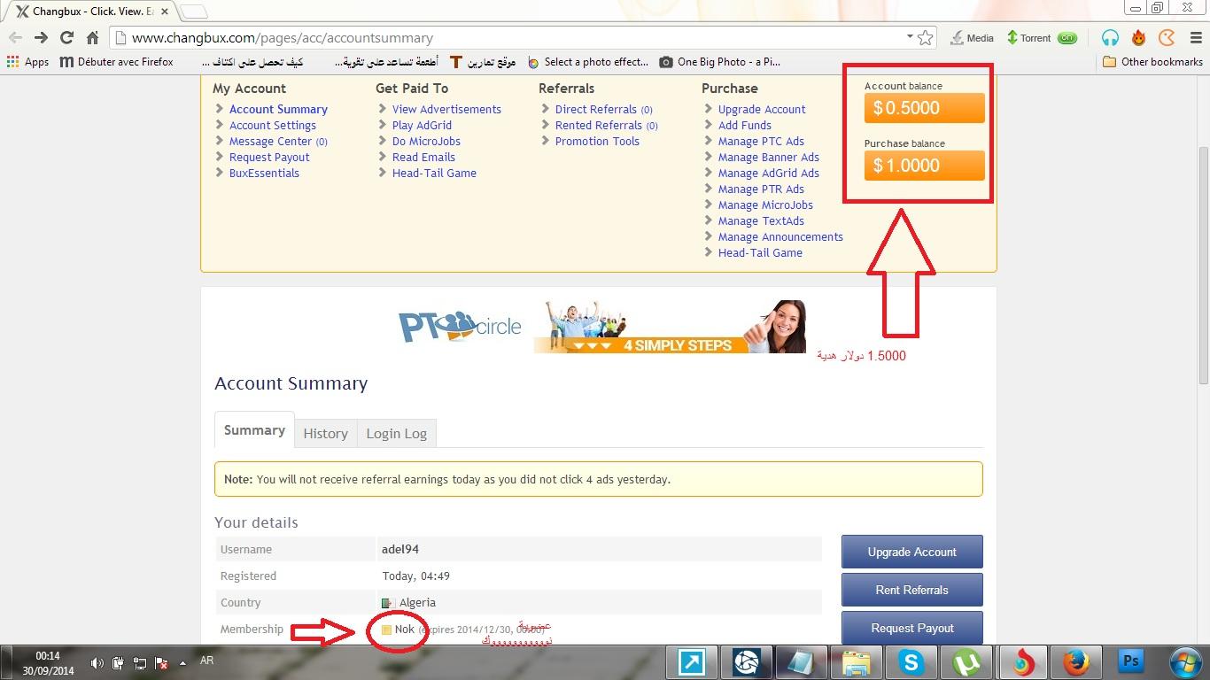
Task: Switch to the Login Log tab
Action: pos(397,433)
